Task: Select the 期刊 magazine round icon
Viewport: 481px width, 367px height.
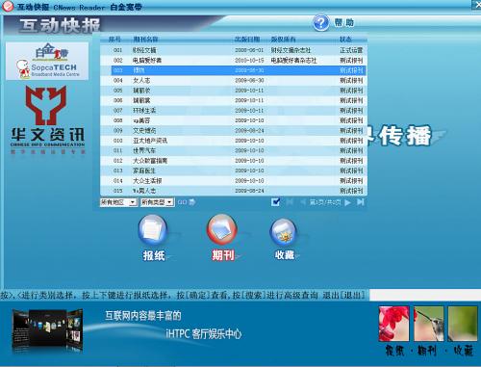Action: [222, 230]
